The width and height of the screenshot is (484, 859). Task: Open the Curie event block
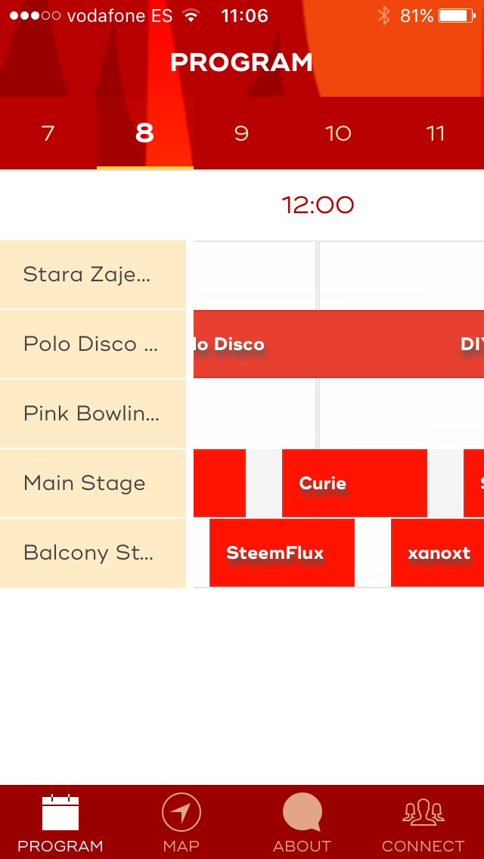[x=354, y=483]
